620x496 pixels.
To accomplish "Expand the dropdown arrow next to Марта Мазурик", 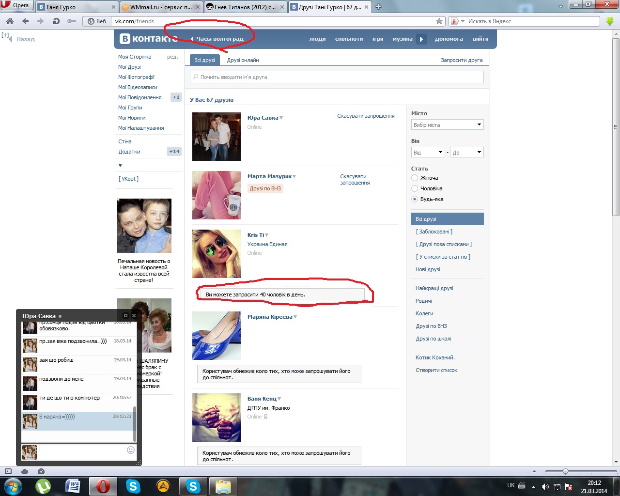I will click(294, 177).
